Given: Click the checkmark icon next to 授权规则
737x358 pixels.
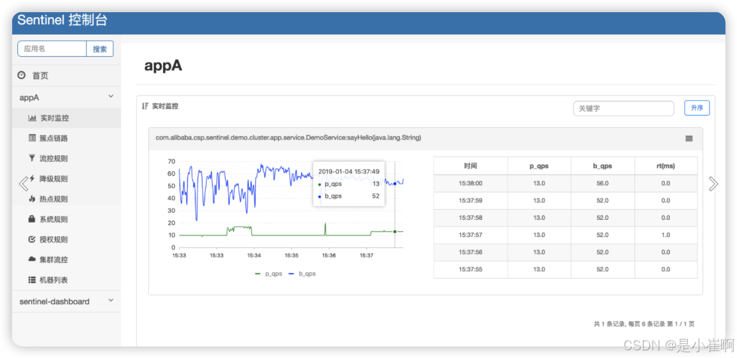Looking at the screenshot, I should [x=32, y=239].
